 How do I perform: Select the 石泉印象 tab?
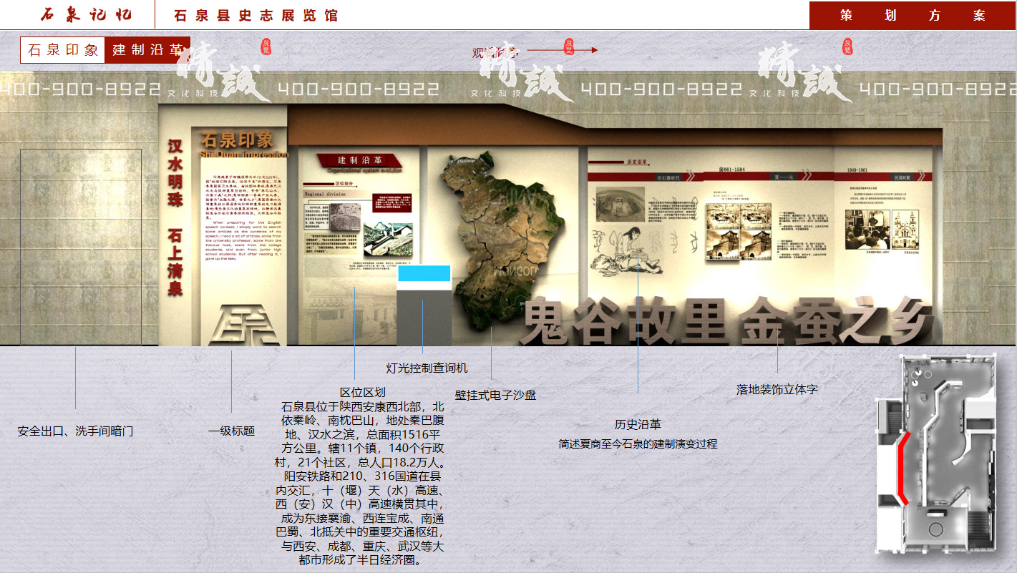[63, 50]
